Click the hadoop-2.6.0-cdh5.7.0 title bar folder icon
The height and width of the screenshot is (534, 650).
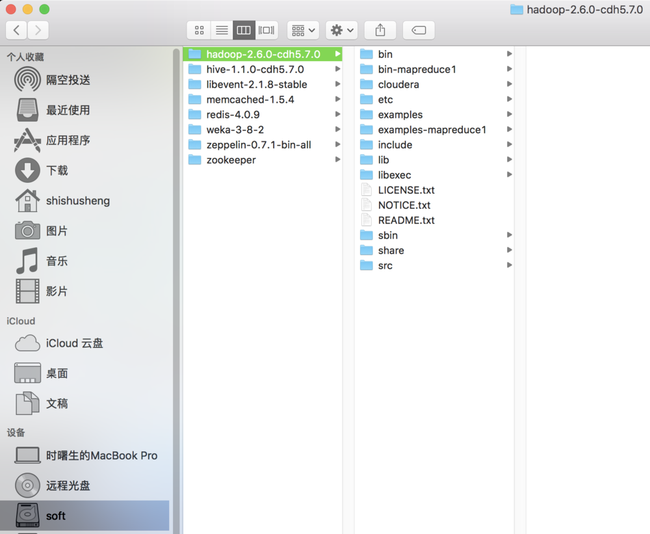pos(517,10)
